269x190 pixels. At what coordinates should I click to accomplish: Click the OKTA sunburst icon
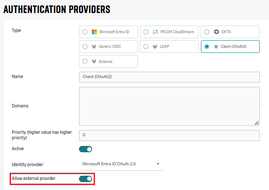[216, 32]
